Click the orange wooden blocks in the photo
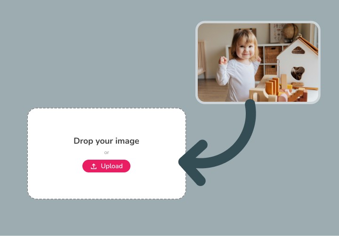This screenshot has height=236, width=339. point(273,86)
